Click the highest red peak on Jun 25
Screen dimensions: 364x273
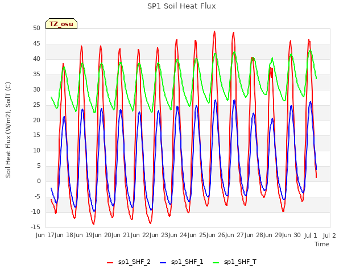214,31
